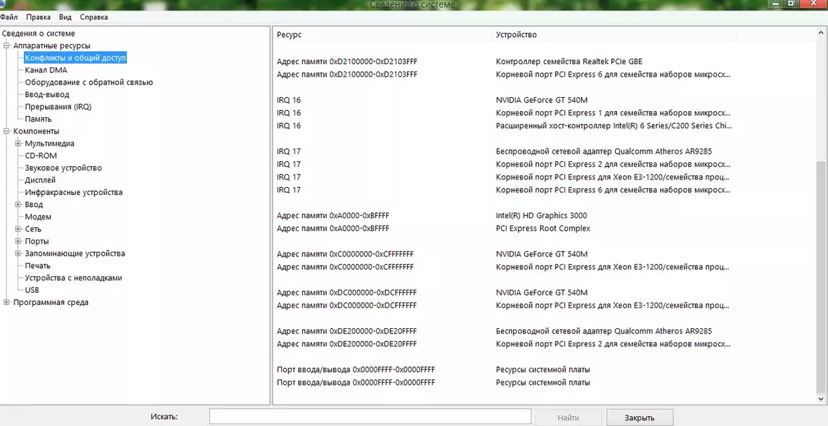Screen dimensions: 828x426
Task: Select CD-ROM tree item
Action: [41, 156]
